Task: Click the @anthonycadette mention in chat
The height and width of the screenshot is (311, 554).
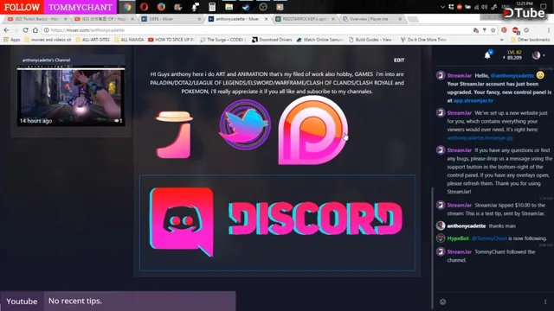Action: (512, 76)
